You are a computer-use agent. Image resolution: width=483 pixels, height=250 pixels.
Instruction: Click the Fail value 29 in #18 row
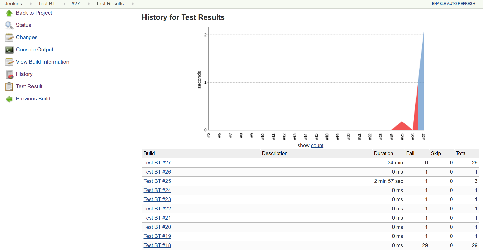point(425,245)
